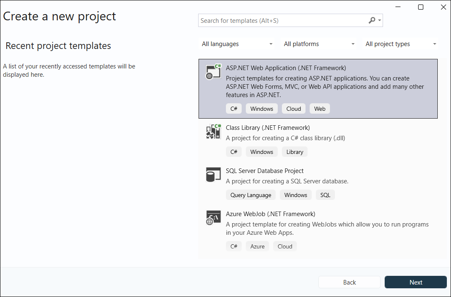Open the All platforms dropdown
Viewport: 451px width, 297px height.
[x=318, y=44]
